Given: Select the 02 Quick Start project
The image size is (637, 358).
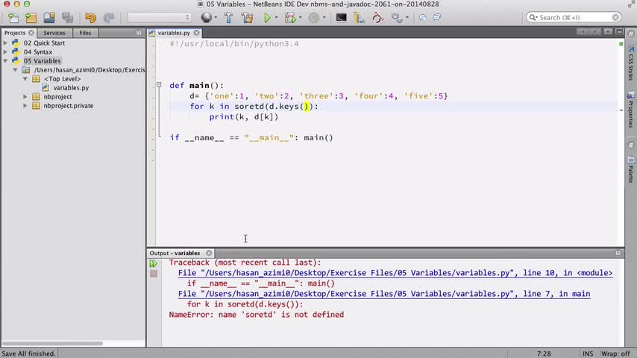Looking at the screenshot, I should click(44, 43).
